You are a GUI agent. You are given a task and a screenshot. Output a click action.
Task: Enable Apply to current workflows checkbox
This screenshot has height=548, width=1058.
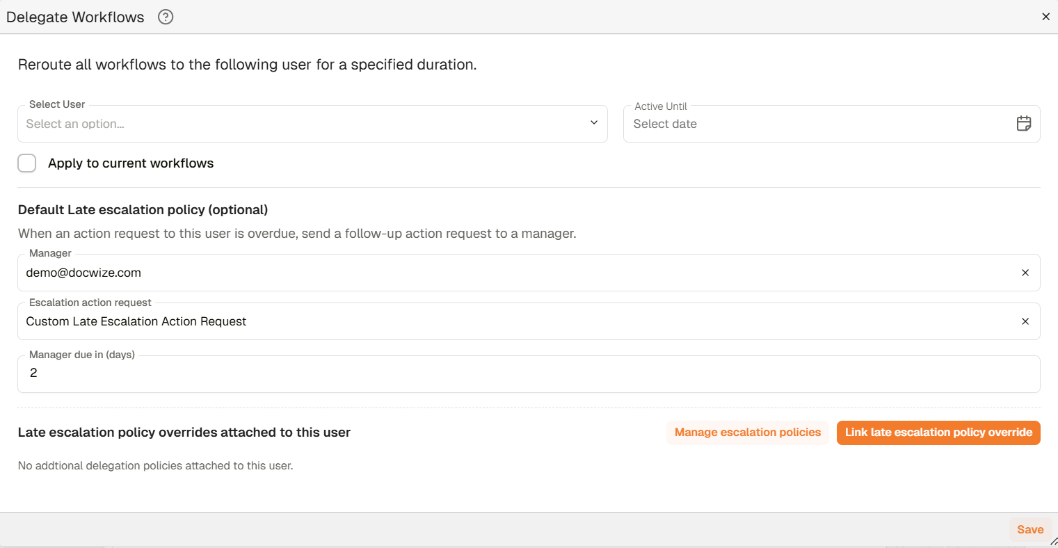coord(27,163)
